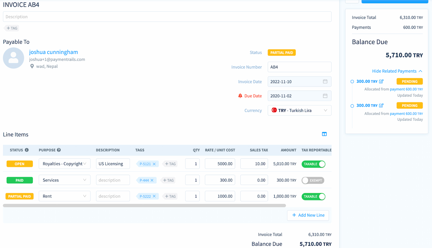Open the help icon next to PURPOSE header
This screenshot has width=432, height=248.
[58, 150]
